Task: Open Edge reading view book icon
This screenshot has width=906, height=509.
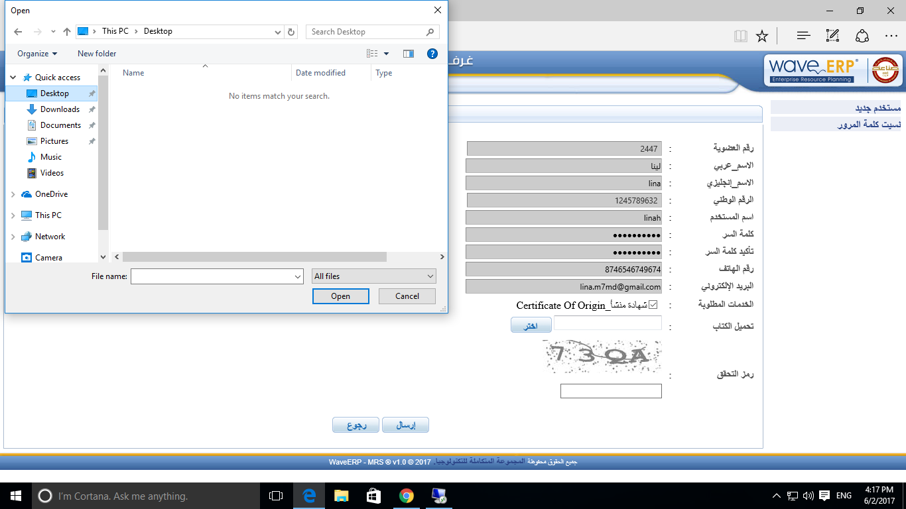Action: pos(740,36)
